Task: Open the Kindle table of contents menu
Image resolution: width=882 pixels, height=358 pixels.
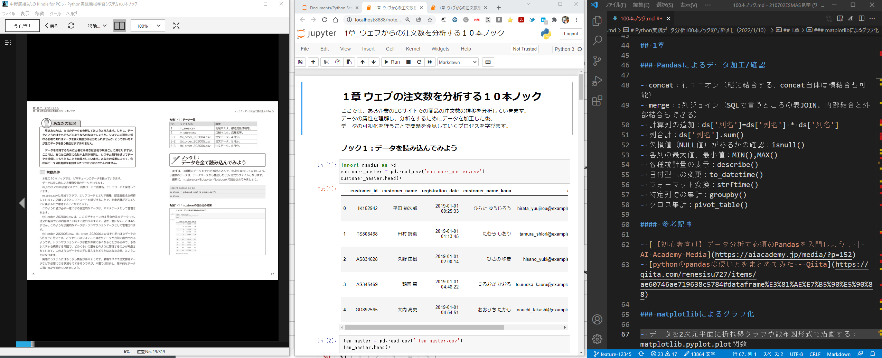Action: [8, 42]
